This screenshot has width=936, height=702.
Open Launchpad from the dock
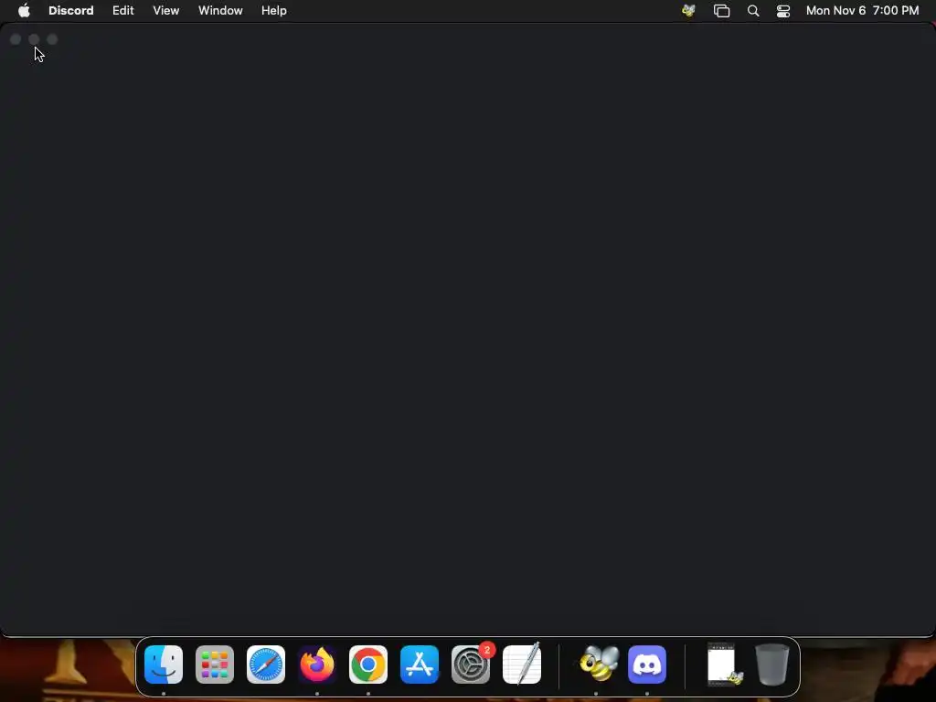tap(215, 665)
